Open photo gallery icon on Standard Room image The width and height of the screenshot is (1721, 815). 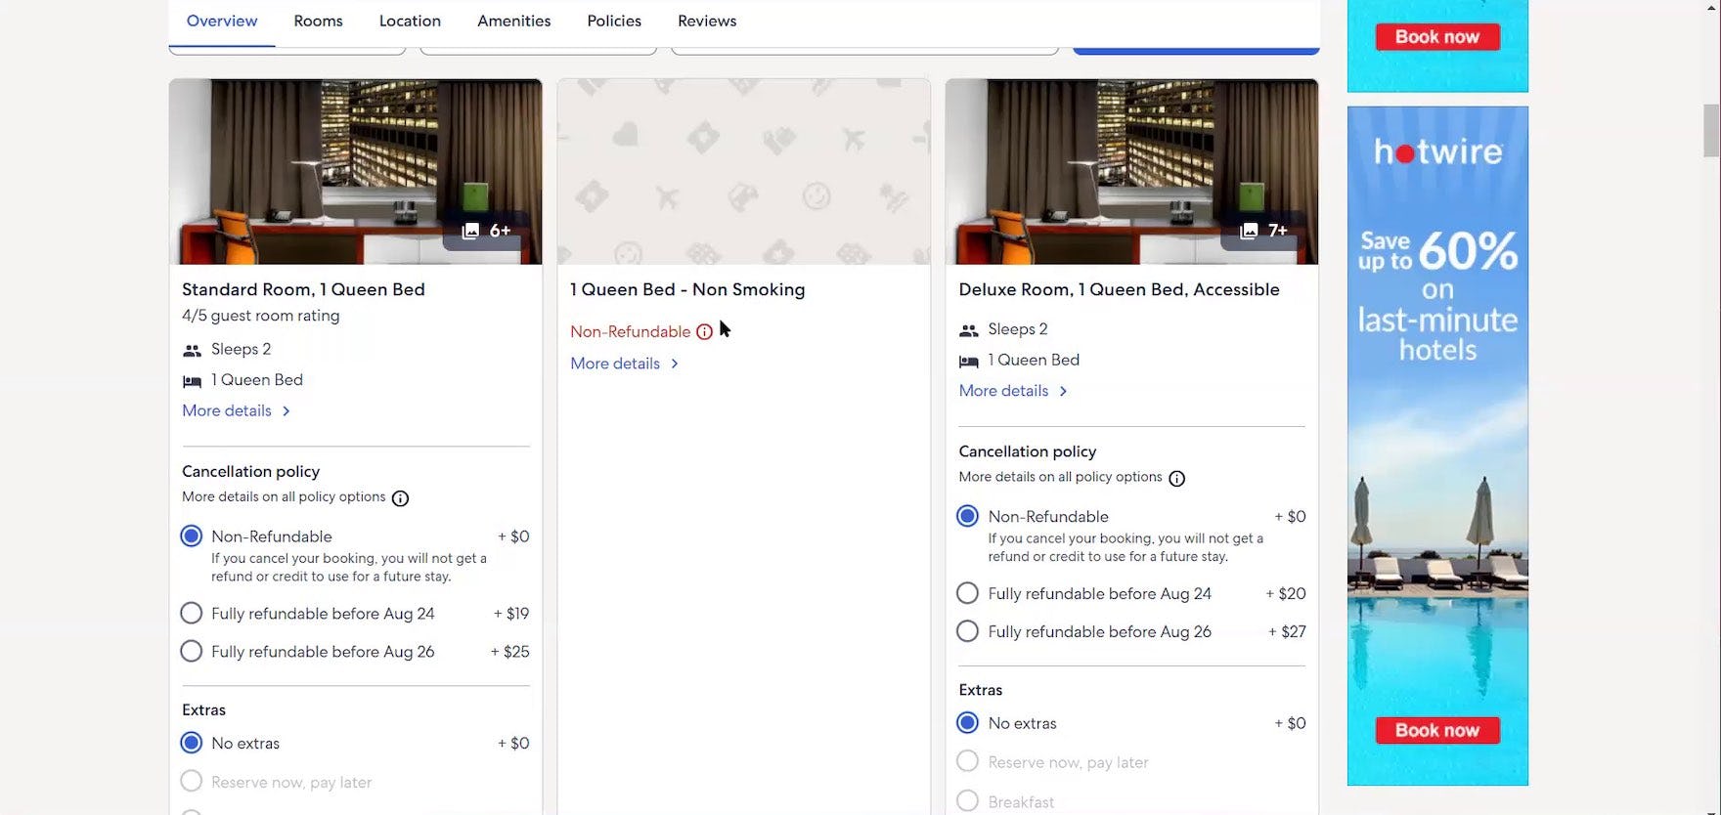[486, 231]
